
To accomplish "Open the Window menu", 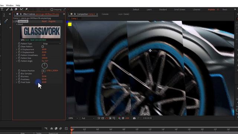I will 10,5.
